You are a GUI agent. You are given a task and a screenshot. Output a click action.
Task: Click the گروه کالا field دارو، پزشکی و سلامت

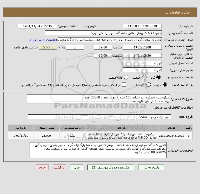pyautogui.click(x=99, y=117)
